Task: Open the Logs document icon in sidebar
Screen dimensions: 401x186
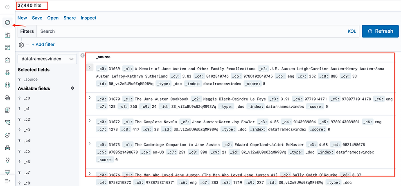Action: (x=7, y=110)
